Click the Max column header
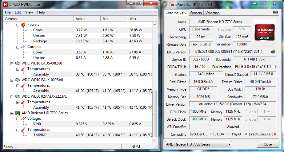The image size is (284, 152). (x=141, y=19)
